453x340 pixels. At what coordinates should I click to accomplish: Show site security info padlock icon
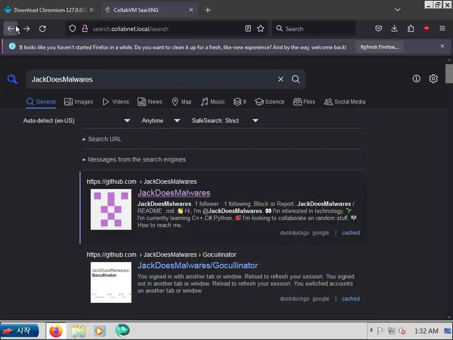click(84, 29)
